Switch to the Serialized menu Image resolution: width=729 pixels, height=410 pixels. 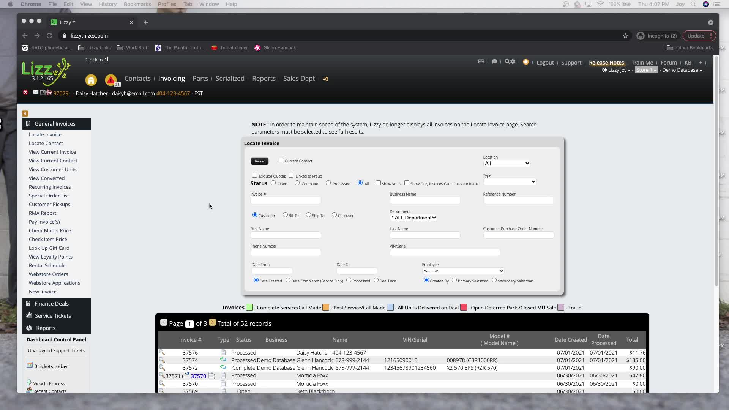[x=230, y=79]
